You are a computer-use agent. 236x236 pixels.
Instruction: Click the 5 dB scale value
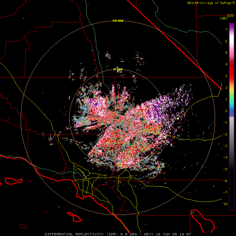[x=226, y=53]
